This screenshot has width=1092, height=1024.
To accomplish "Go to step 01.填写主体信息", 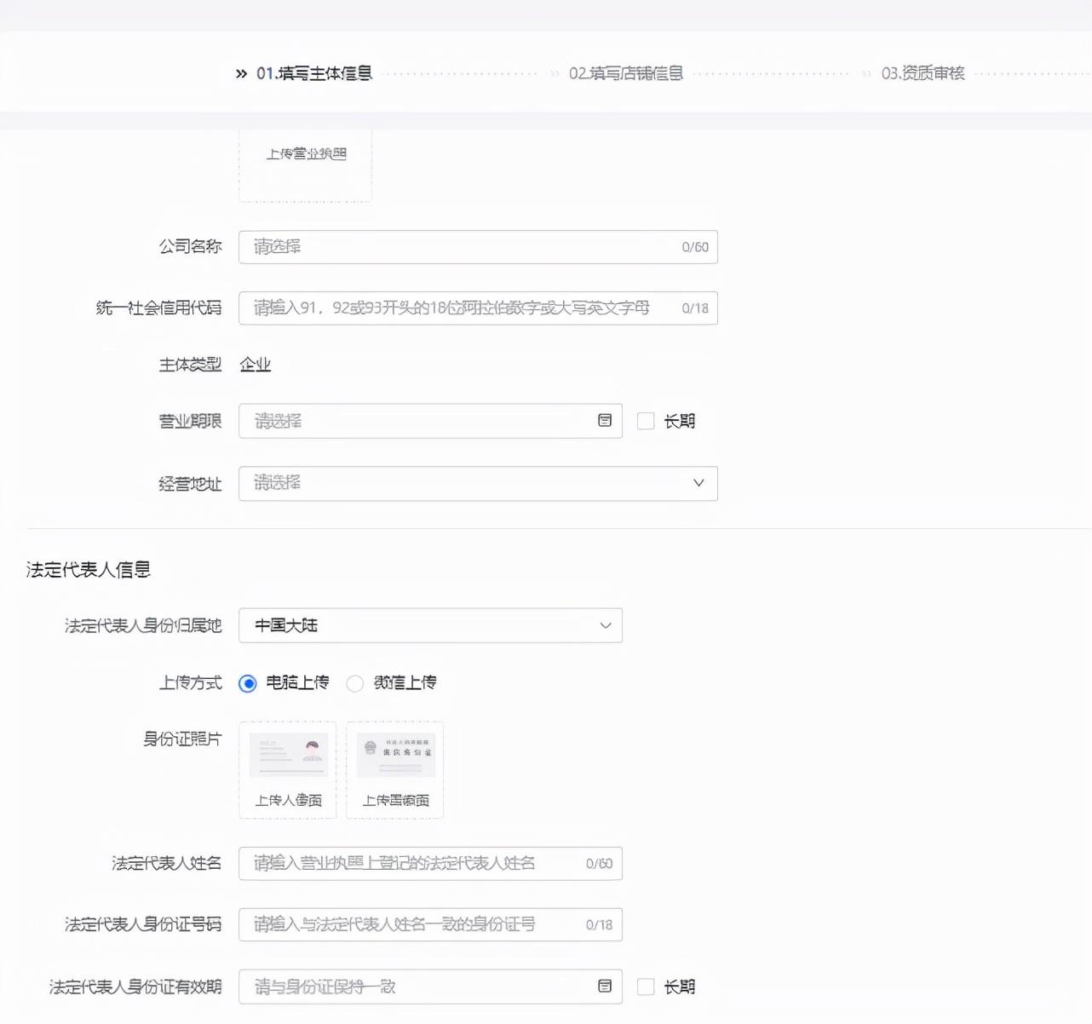I will (314, 74).
